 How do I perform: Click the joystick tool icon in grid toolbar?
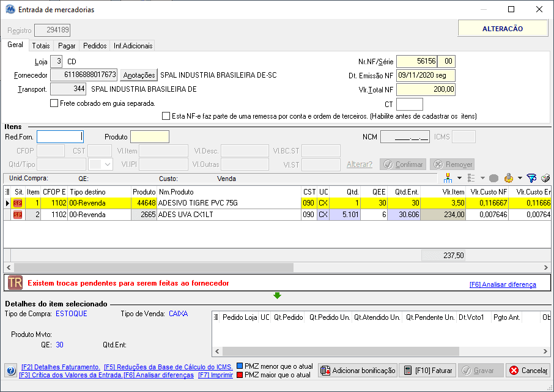[508, 178]
